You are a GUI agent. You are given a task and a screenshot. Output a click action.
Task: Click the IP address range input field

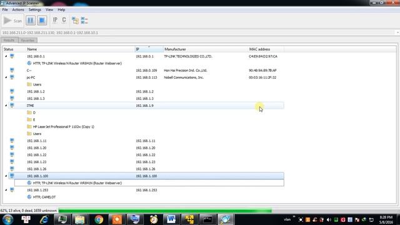click(197, 32)
